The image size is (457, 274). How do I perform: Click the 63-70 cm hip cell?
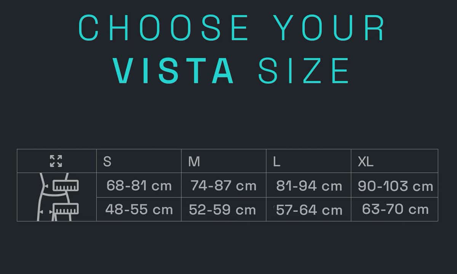tap(395, 209)
